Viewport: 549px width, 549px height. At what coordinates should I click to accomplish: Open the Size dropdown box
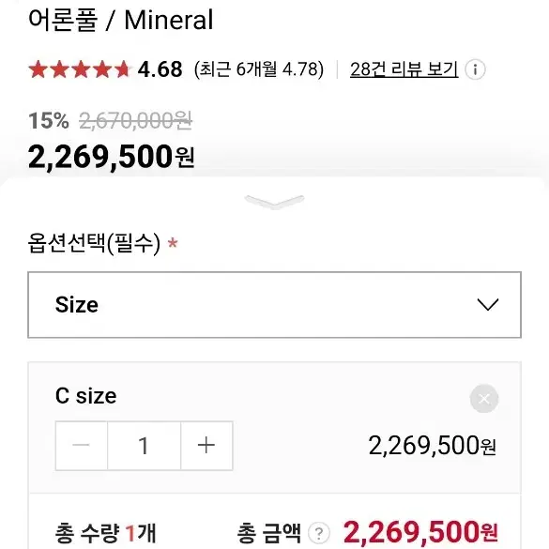pos(274,305)
